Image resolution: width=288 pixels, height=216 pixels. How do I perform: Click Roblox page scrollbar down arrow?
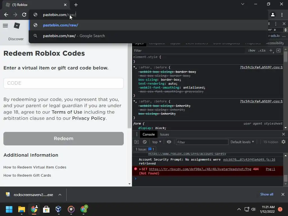(129, 184)
